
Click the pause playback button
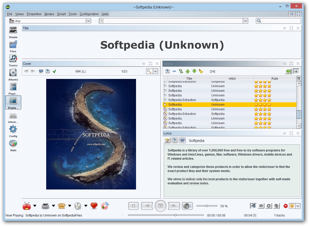pyautogui.click(x=160, y=206)
